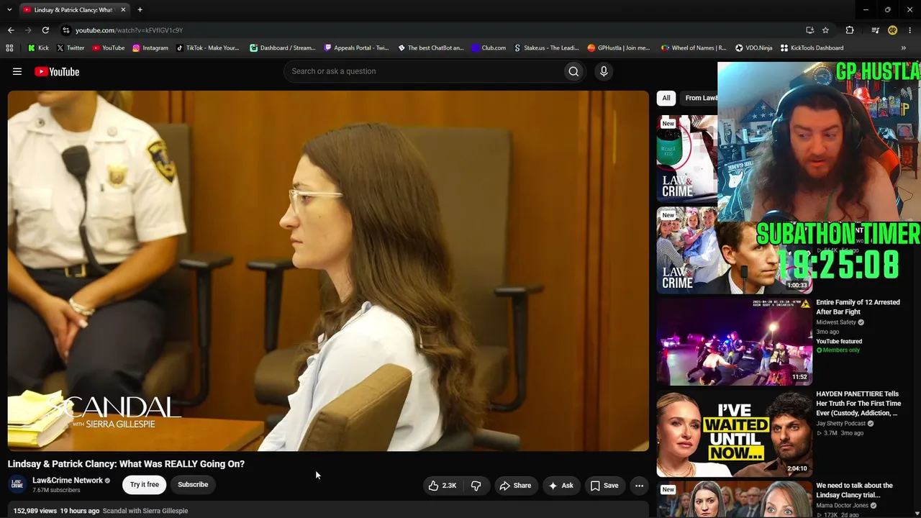
Task: Open the tab search dropdown arrow
Action: coord(9,9)
